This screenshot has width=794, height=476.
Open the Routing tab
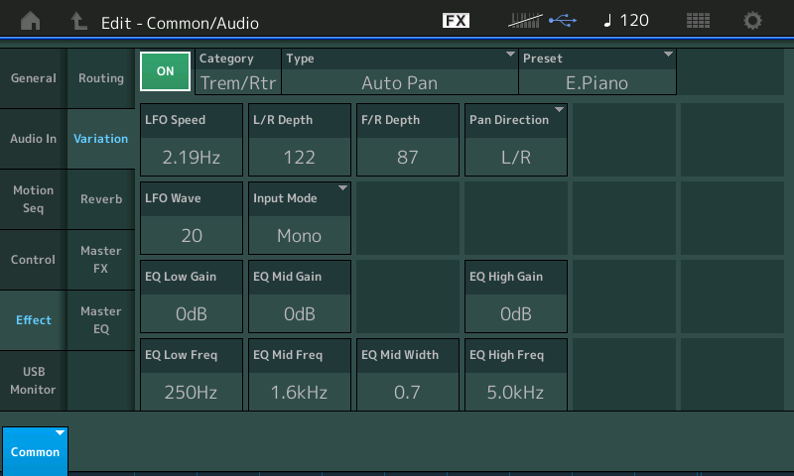(x=101, y=78)
